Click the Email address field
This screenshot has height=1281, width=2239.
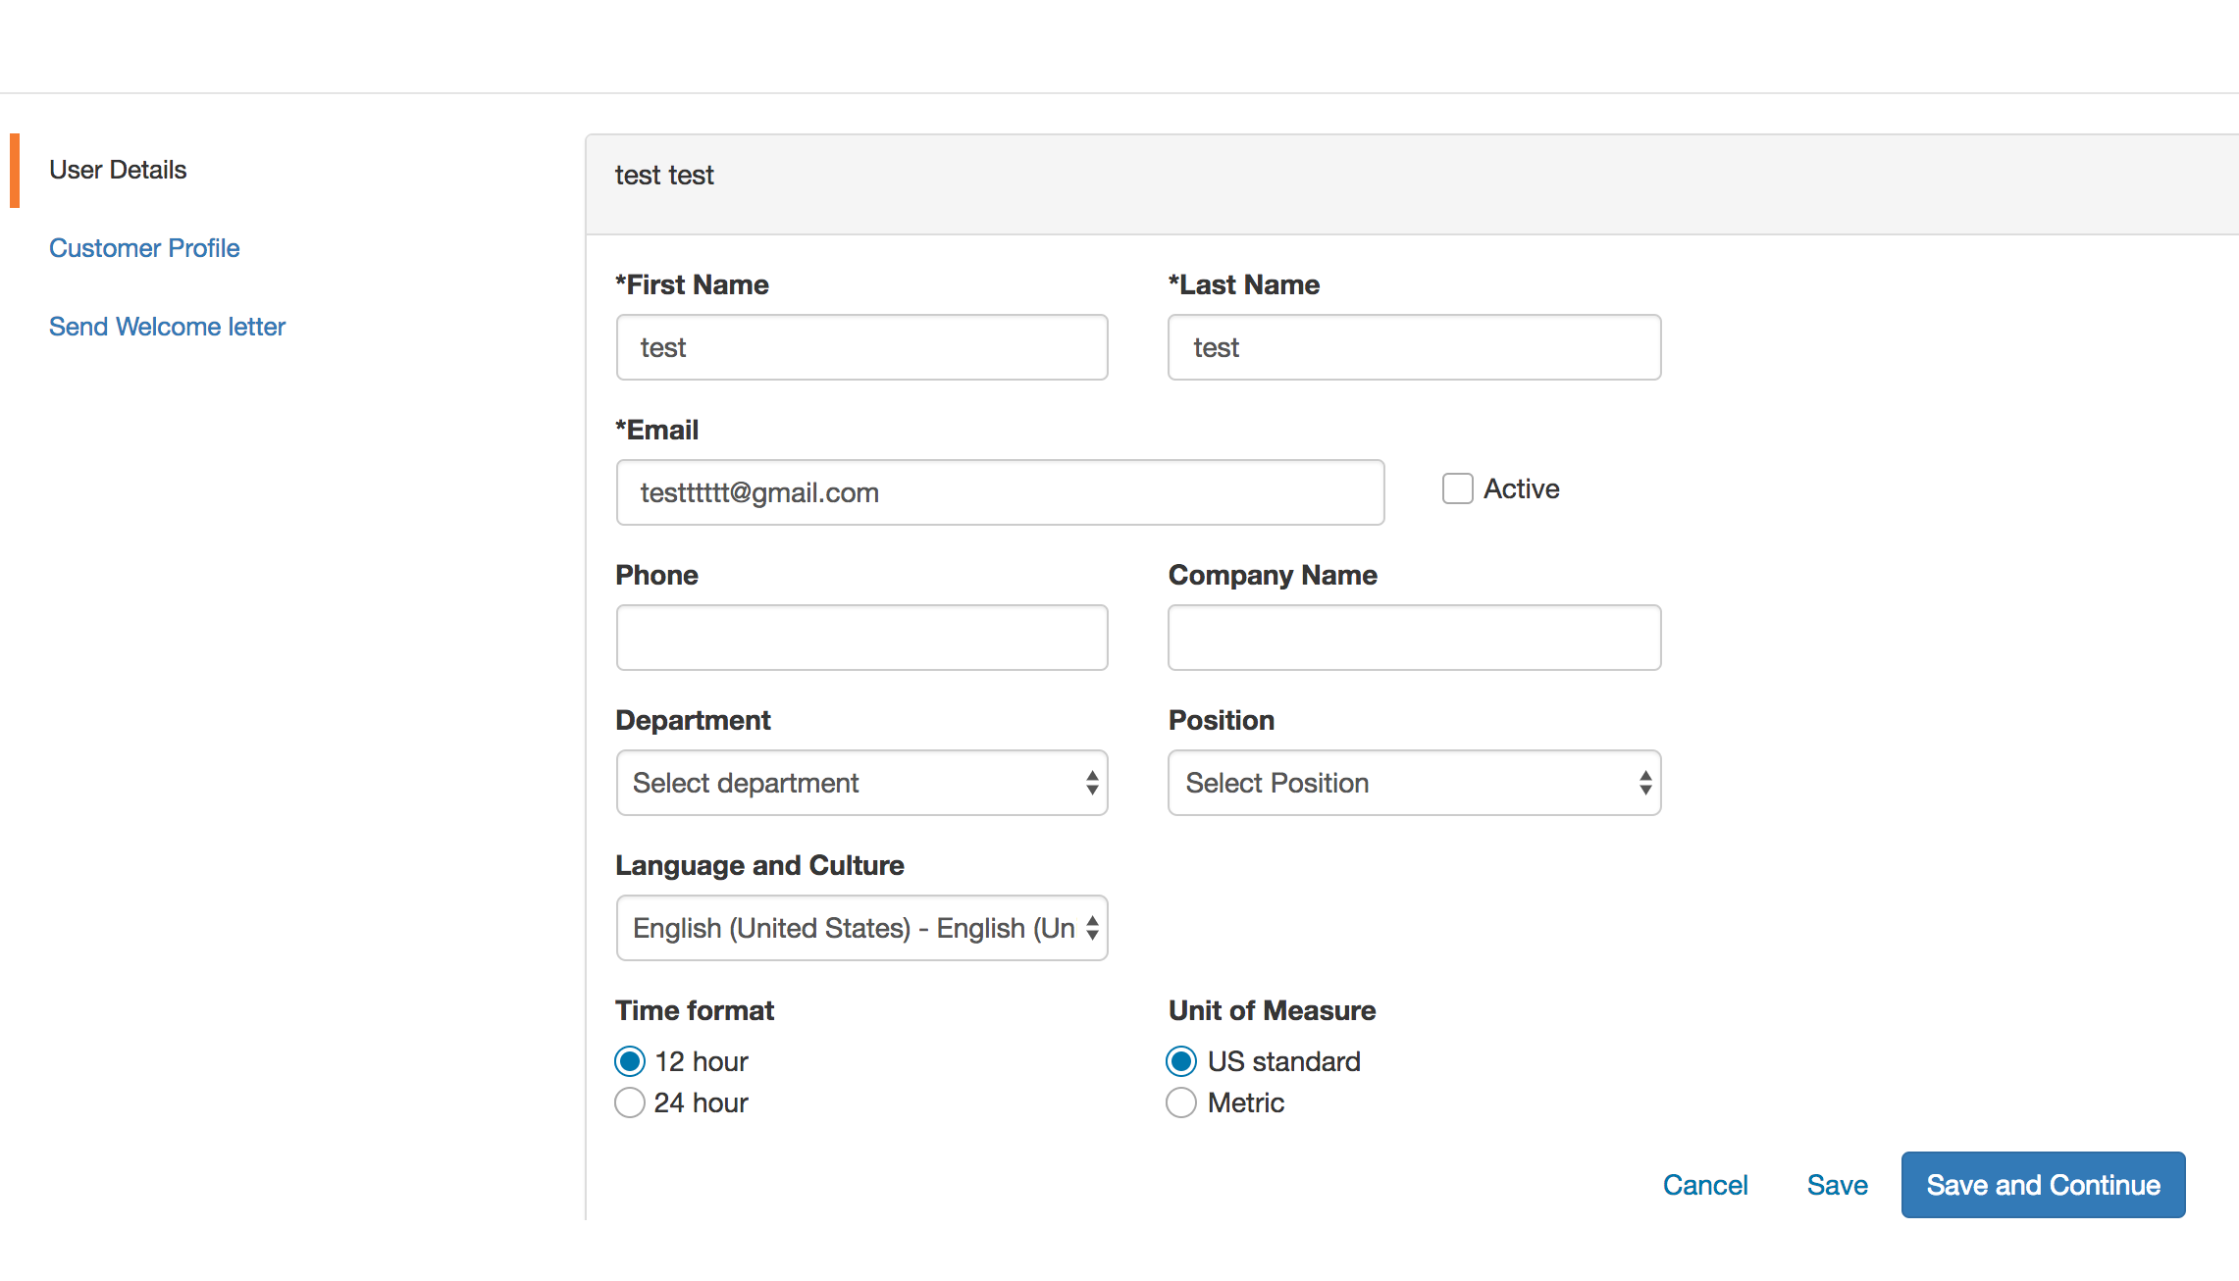coord(1000,492)
